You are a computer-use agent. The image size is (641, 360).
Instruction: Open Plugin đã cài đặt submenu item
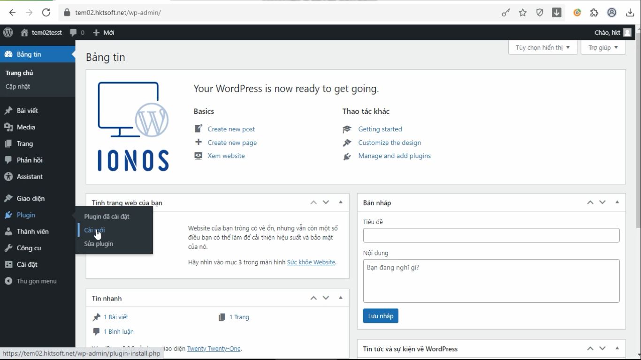point(107,217)
